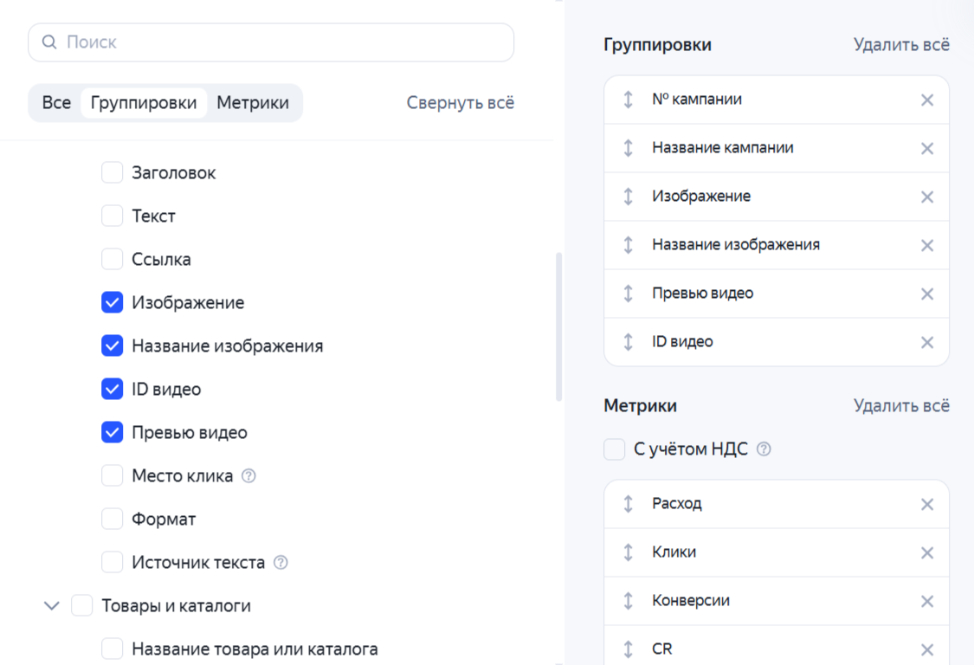The height and width of the screenshot is (665, 974).
Task: Uncheck the "Изображение" checkbox
Action: click(x=112, y=302)
